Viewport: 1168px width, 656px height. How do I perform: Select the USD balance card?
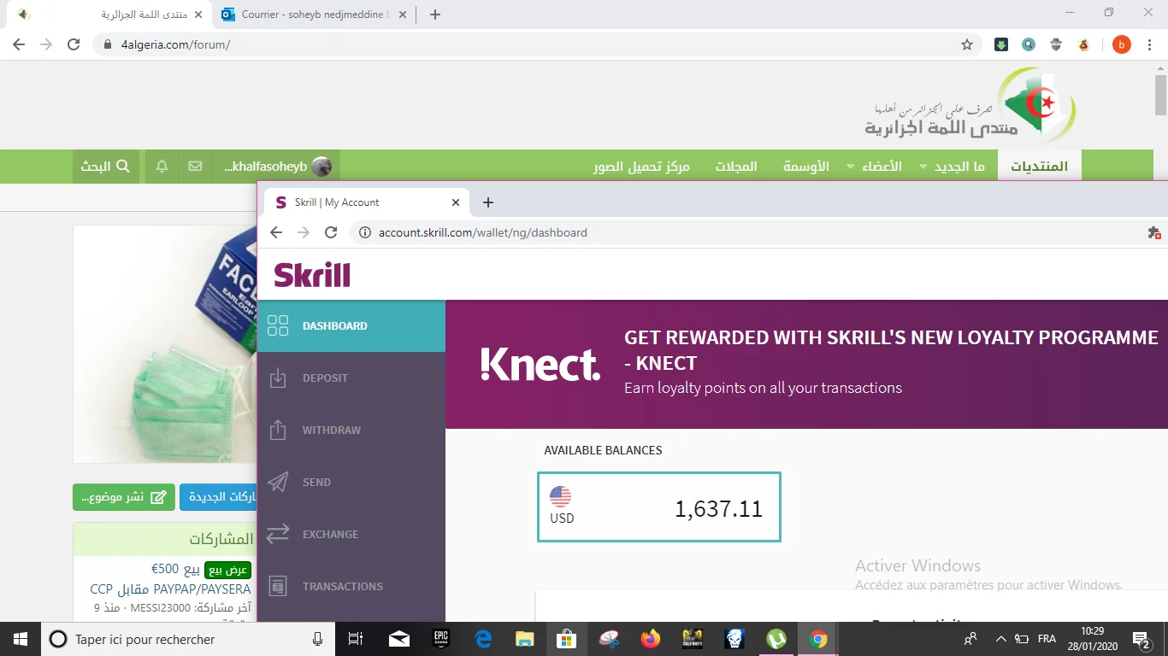tap(658, 507)
